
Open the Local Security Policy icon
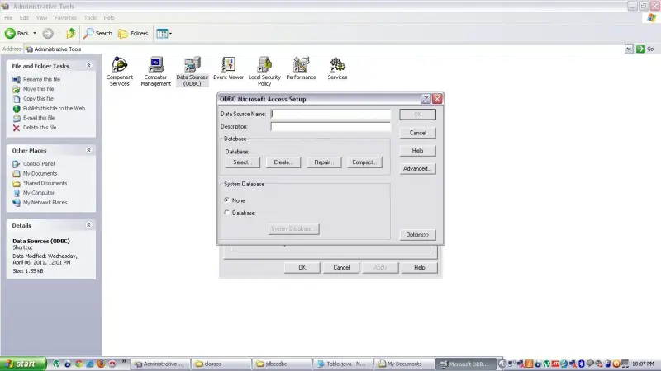pos(264,72)
